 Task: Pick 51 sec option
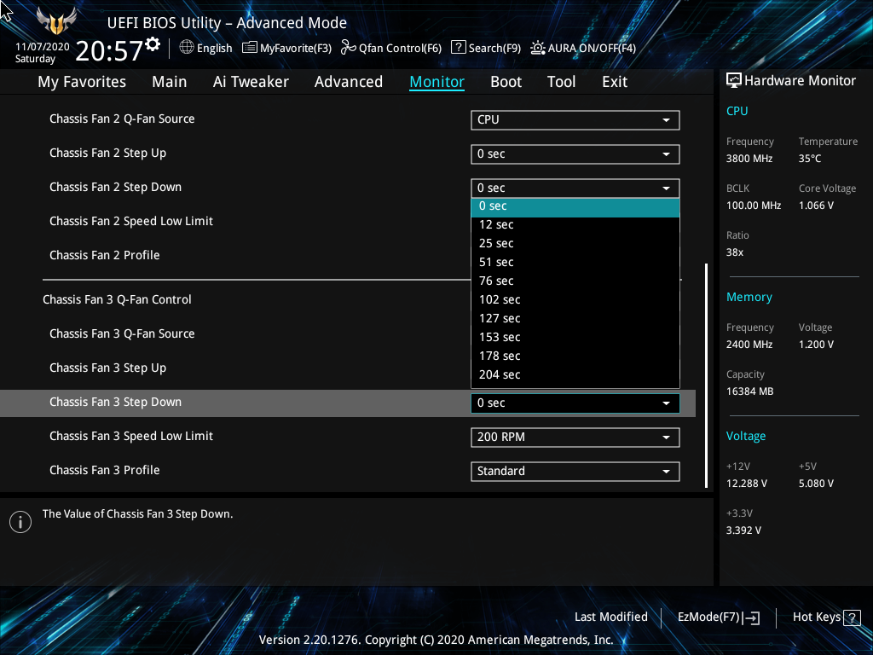(x=575, y=263)
